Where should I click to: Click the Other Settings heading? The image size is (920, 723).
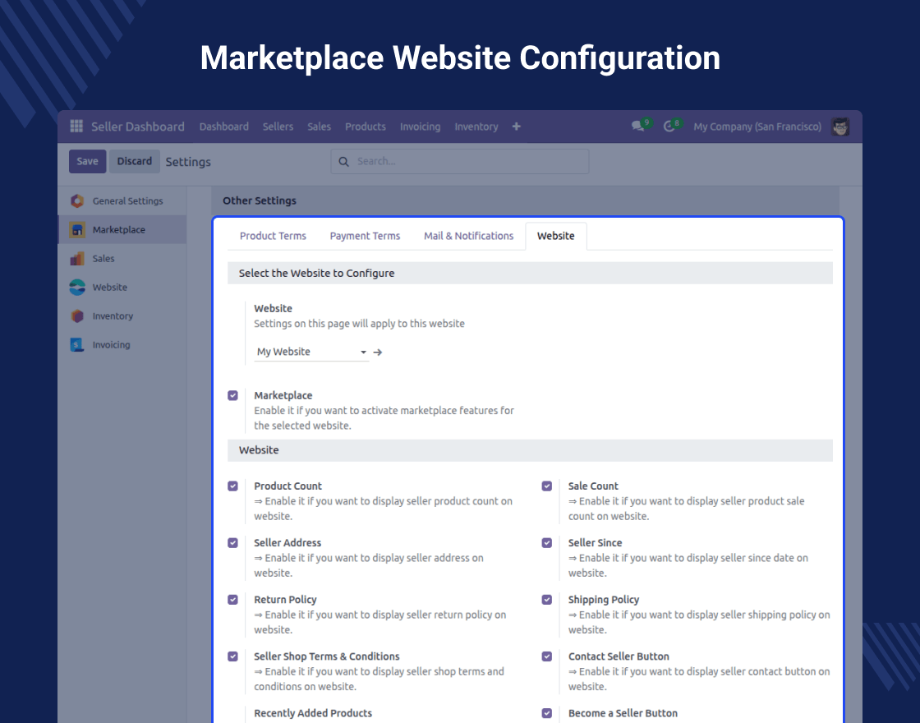point(260,200)
